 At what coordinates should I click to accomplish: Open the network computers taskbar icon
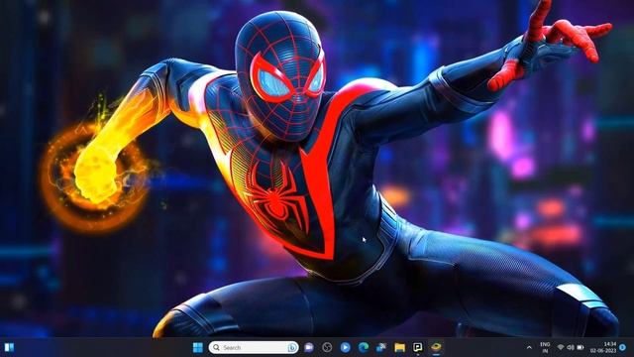[381, 347]
